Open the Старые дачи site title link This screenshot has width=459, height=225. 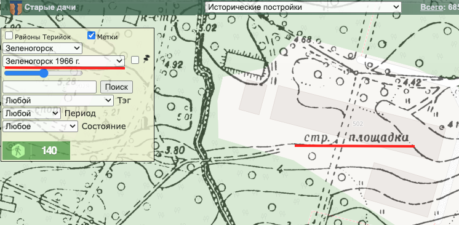(50, 7)
